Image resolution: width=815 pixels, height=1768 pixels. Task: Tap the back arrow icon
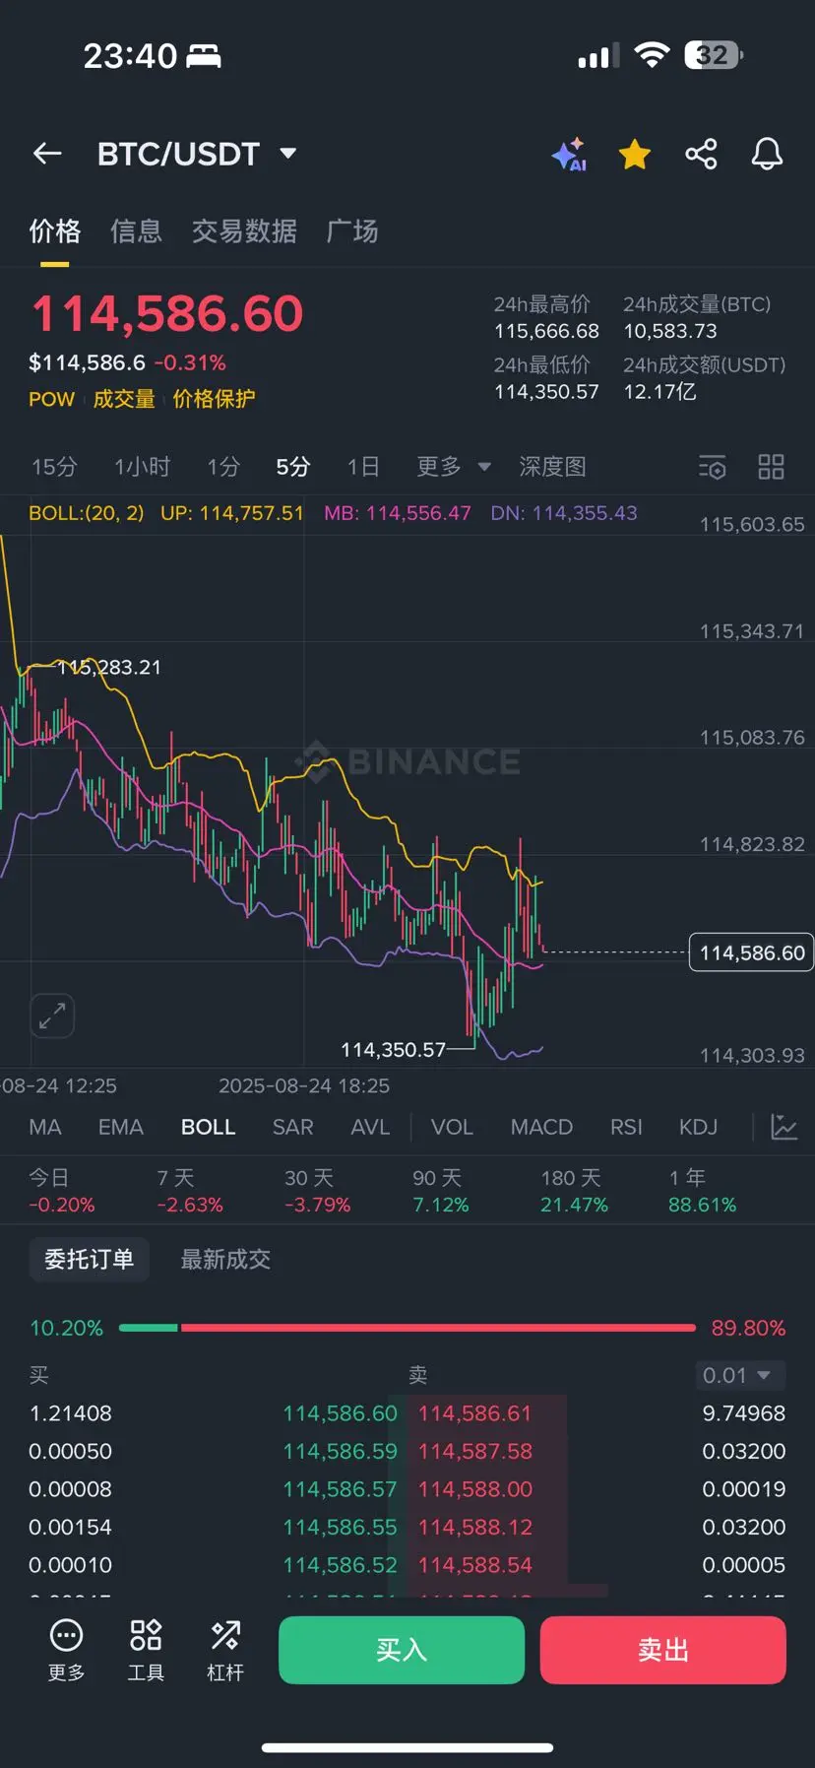[47, 154]
